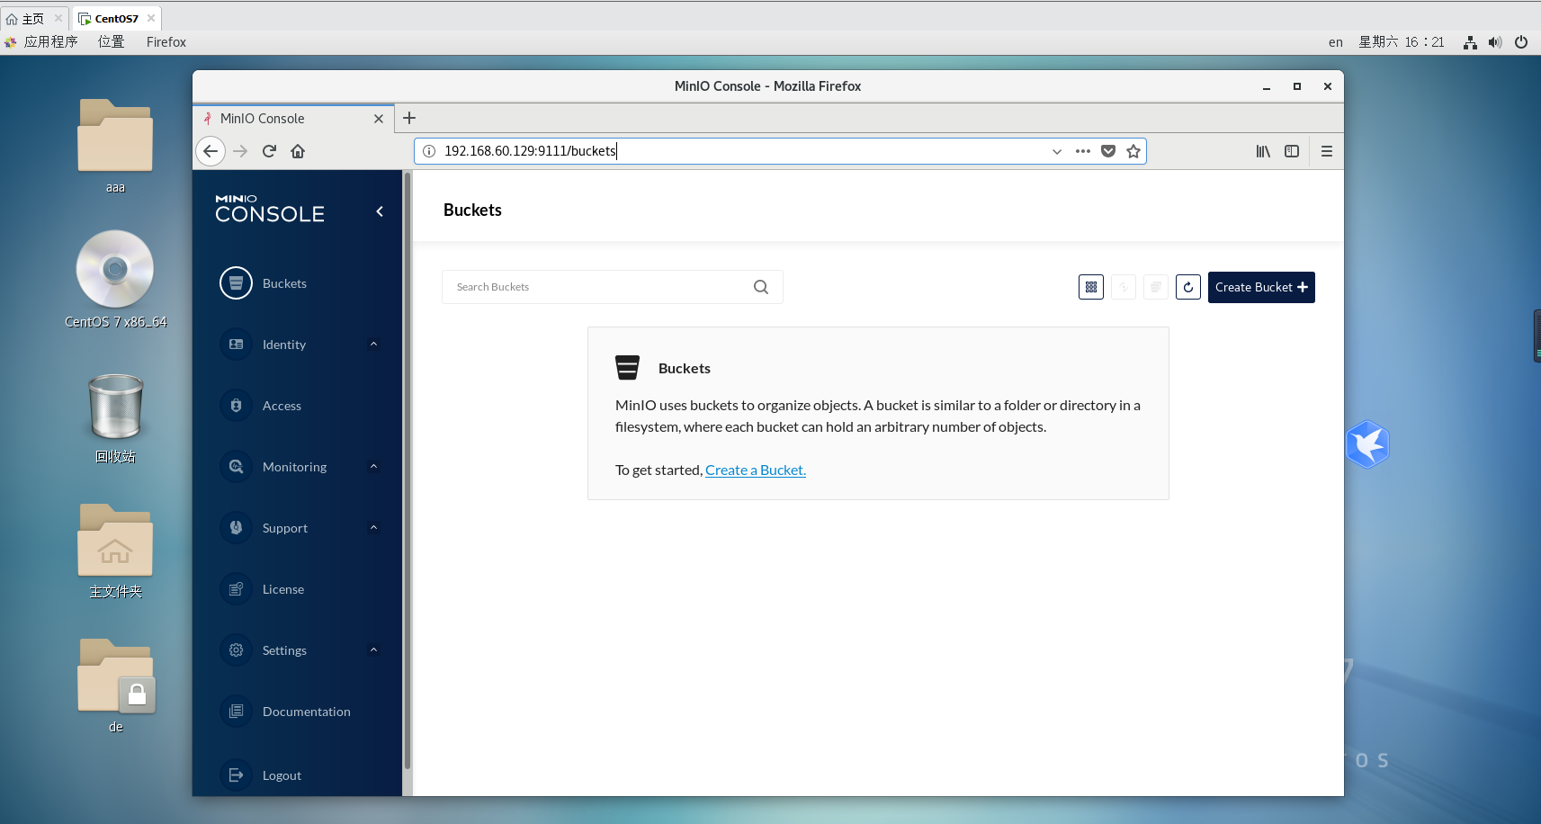Reload the current Firefox page
Image resolution: width=1541 pixels, height=824 pixels.
pos(269,151)
